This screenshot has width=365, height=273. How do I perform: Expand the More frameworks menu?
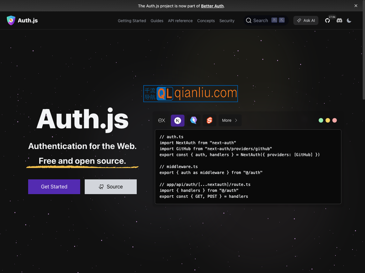229,120
